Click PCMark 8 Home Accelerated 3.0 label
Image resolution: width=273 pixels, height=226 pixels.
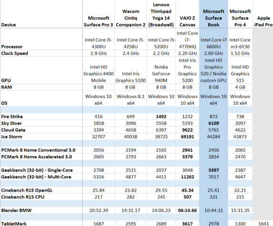point(36,157)
